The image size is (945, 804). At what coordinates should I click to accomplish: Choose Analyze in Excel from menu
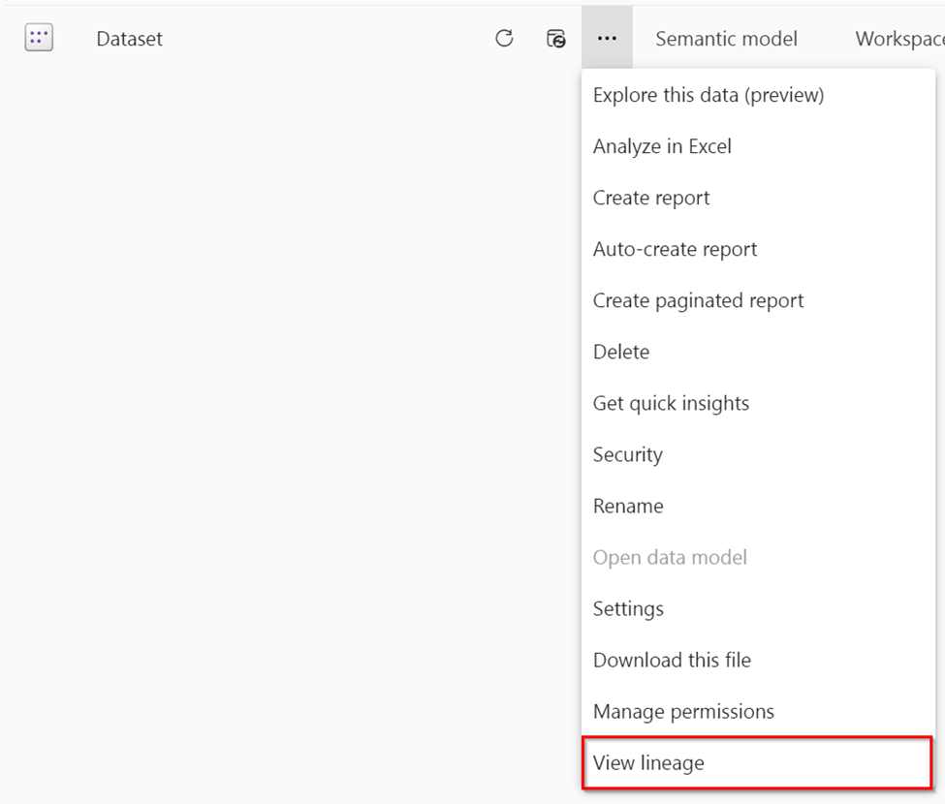[x=662, y=146]
